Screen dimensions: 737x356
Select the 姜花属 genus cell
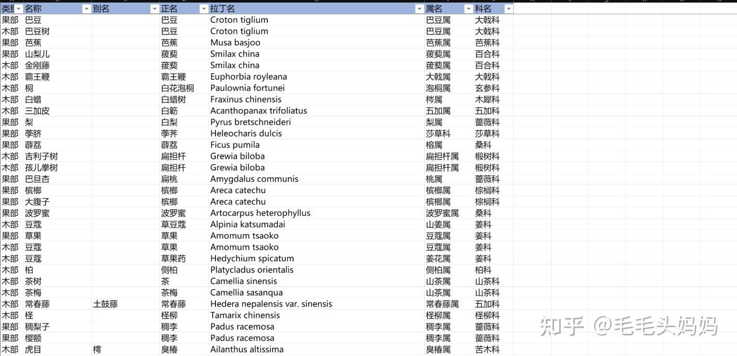[449, 258]
